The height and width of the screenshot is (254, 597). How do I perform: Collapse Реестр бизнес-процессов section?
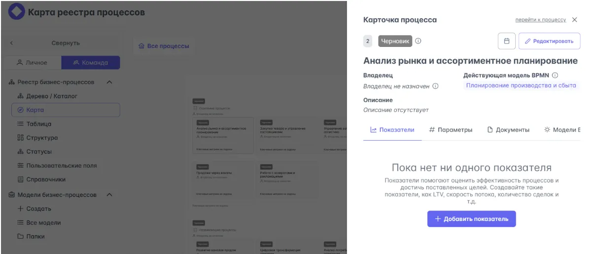pyautogui.click(x=109, y=82)
